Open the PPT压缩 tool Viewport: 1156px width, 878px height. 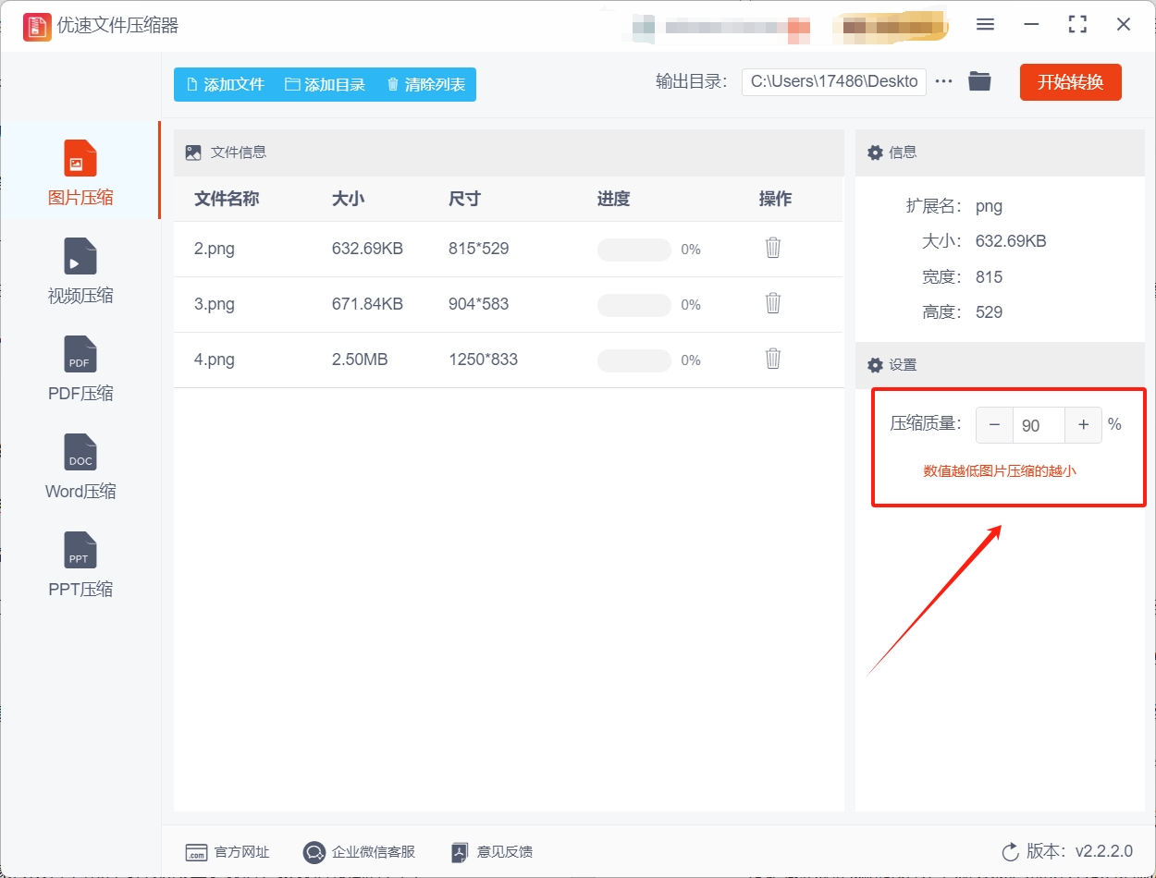[x=80, y=566]
